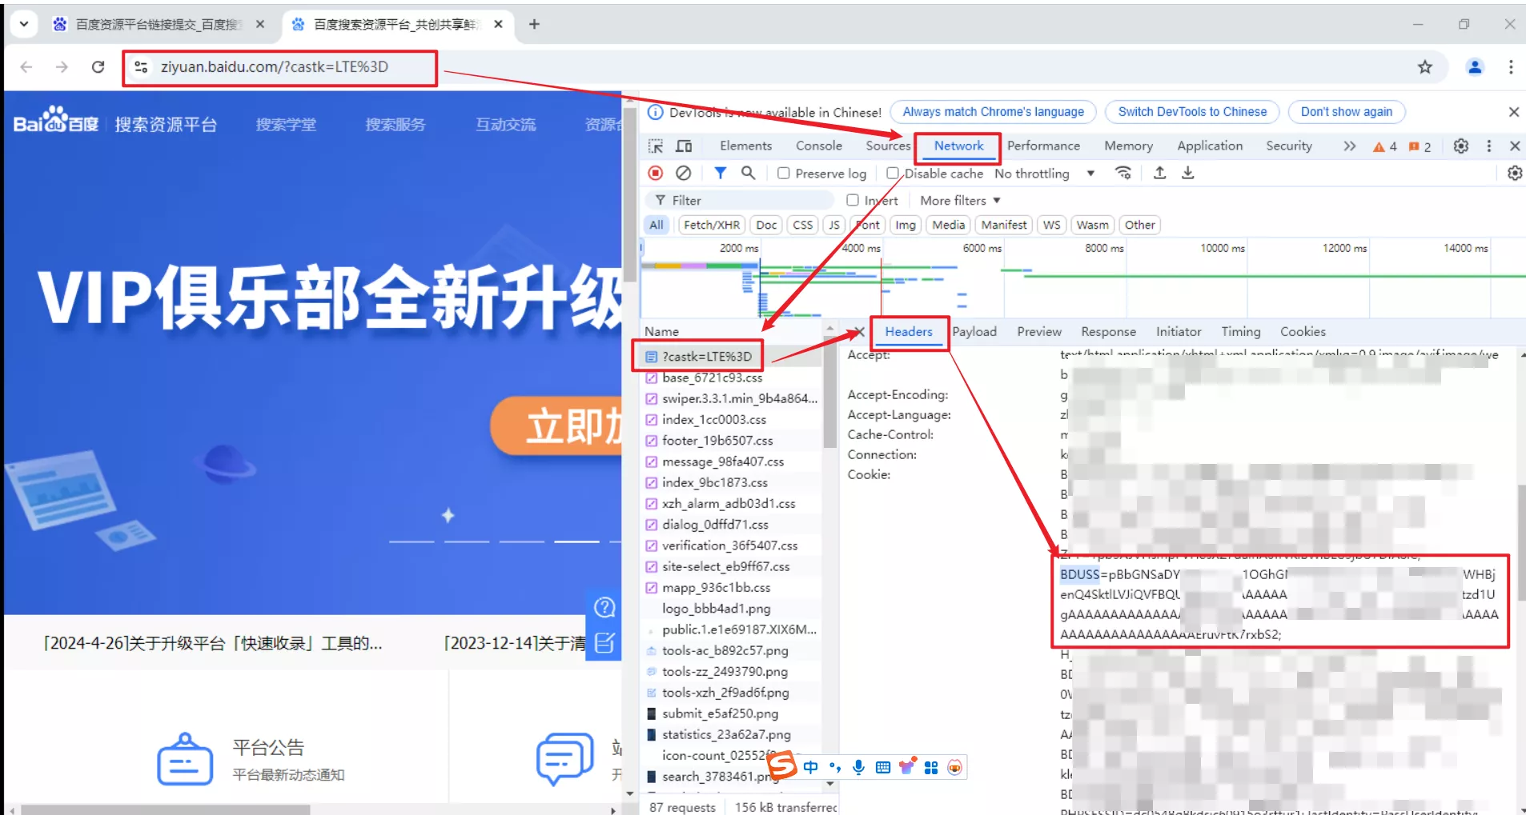Image resolution: width=1526 pixels, height=815 pixels.
Task: Tick the Invert filter checkbox
Action: click(853, 200)
